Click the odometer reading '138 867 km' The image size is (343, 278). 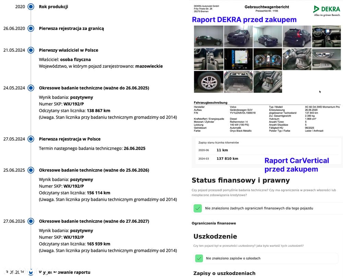98,111
